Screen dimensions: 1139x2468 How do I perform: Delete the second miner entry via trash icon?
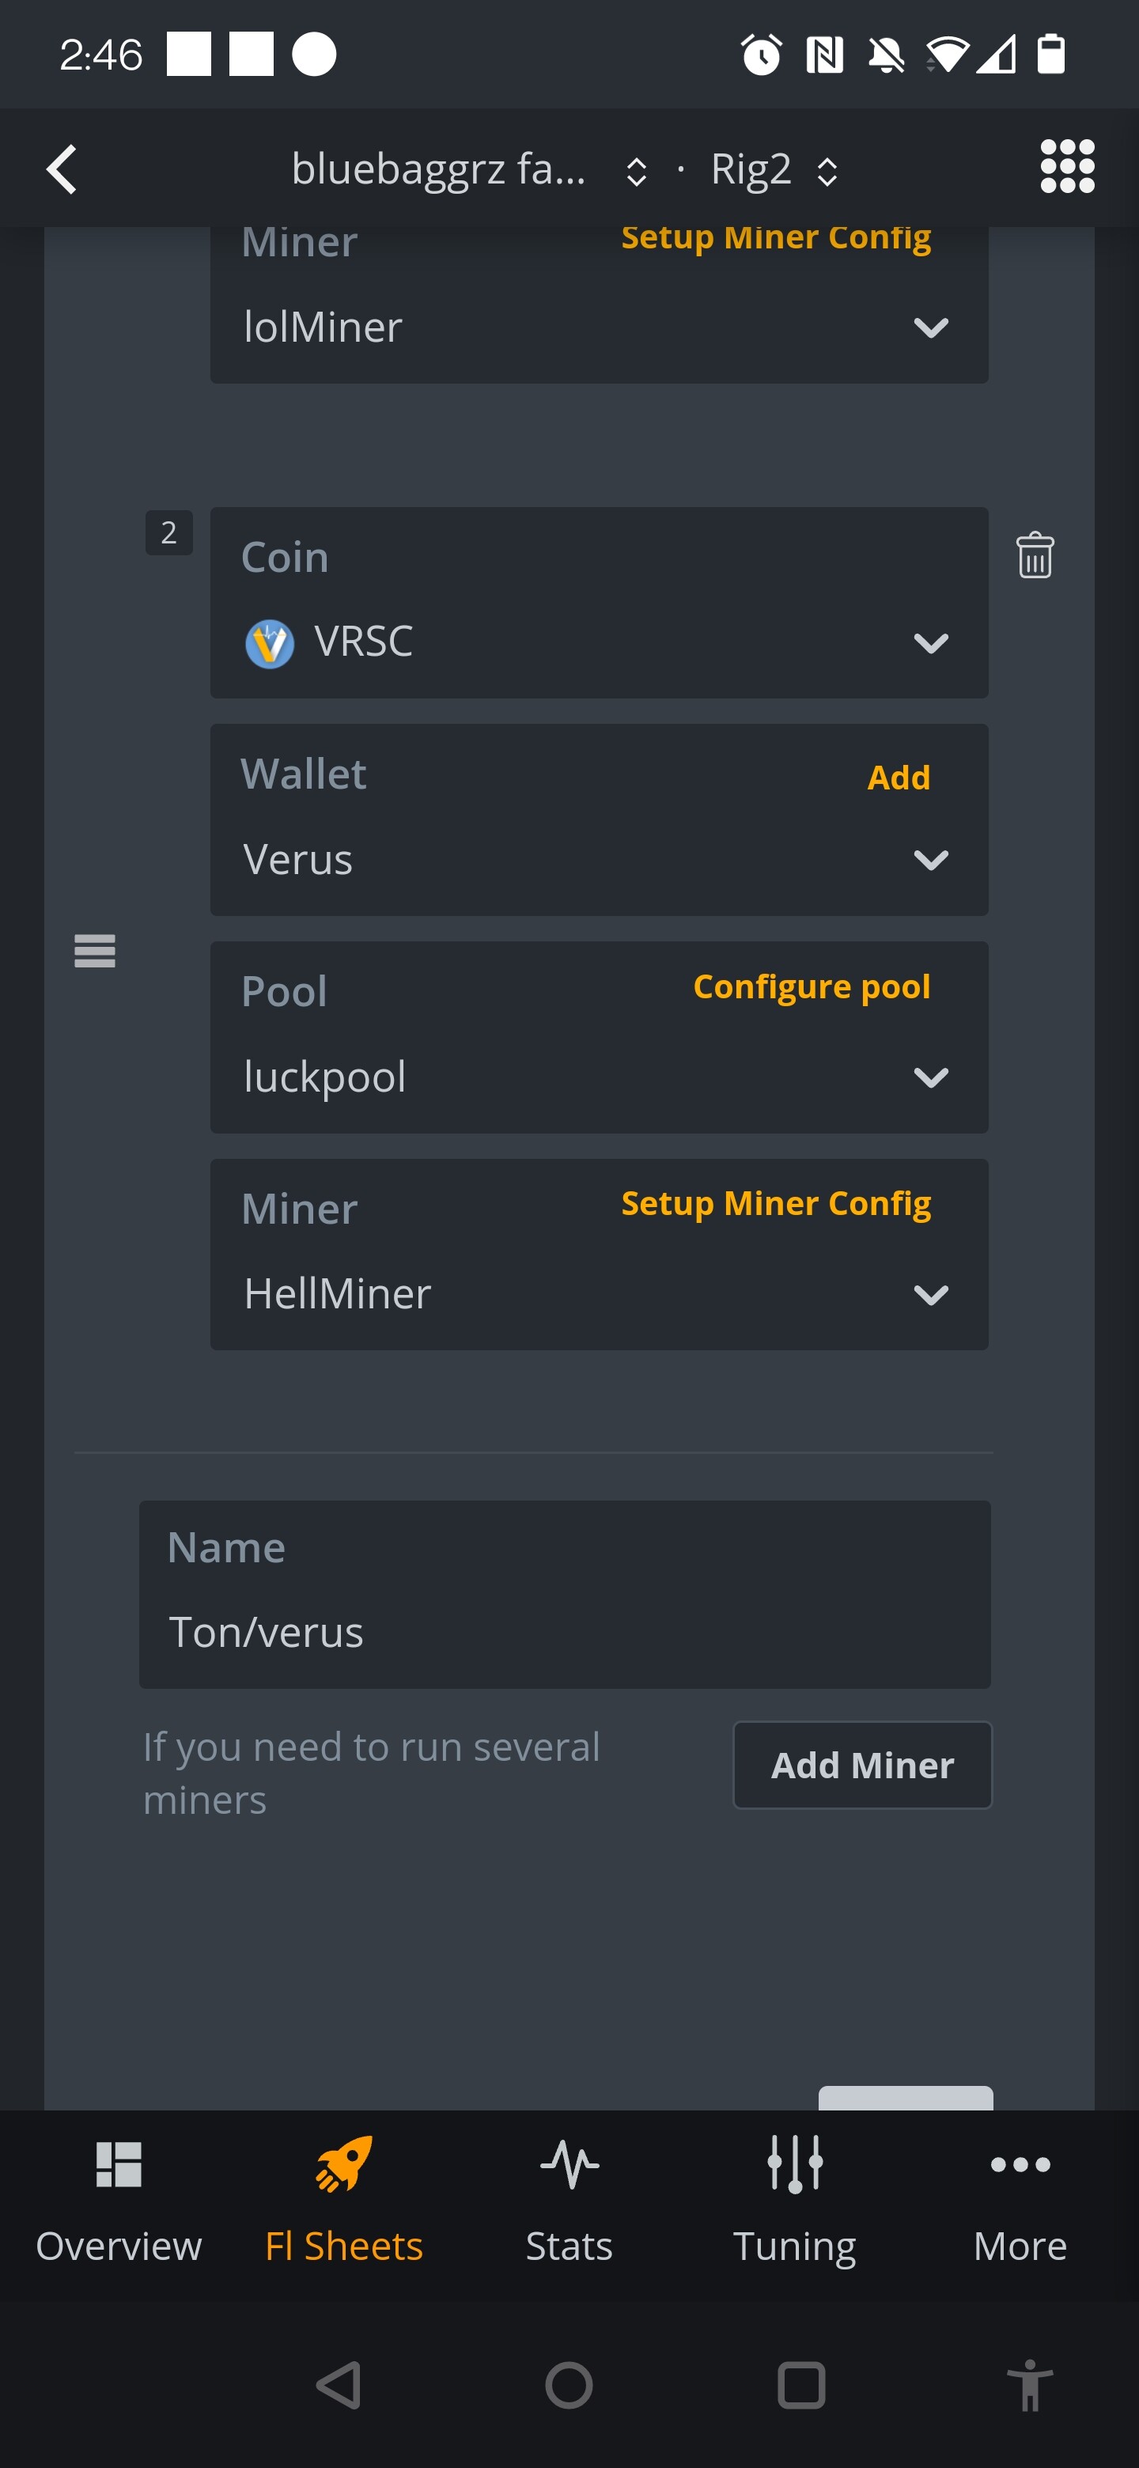(x=1035, y=555)
